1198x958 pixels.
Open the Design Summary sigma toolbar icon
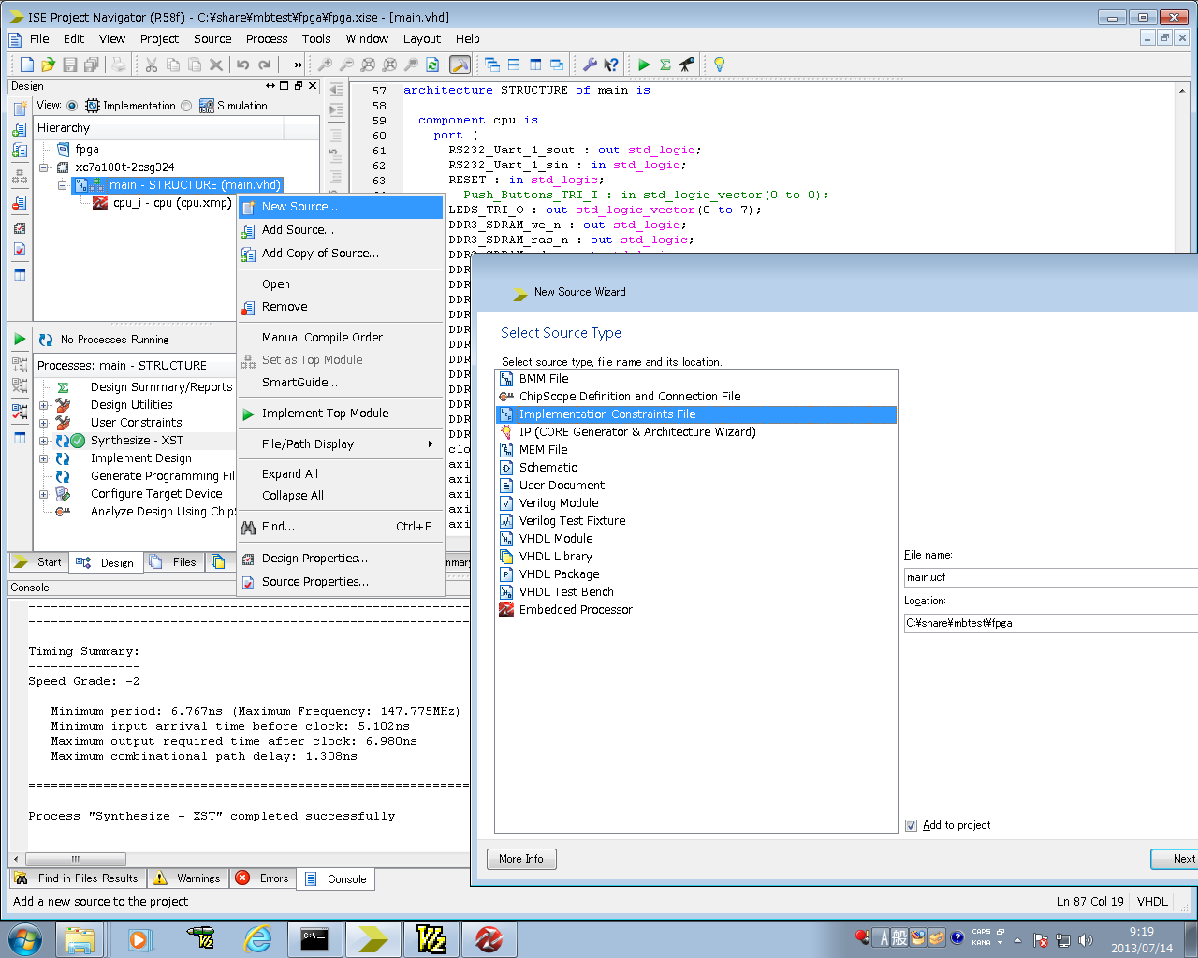665,65
